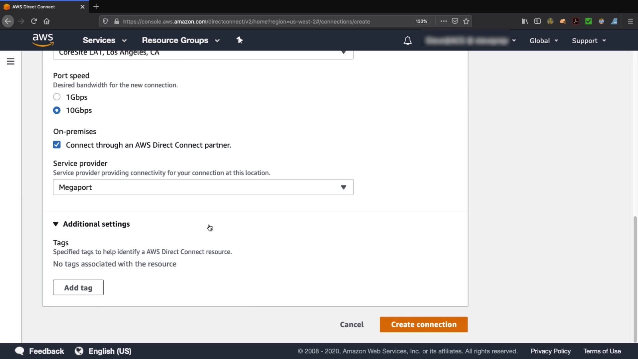Open the left hamburger navigation menu
Image resolution: width=638 pixels, height=359 pixels.
coord(11,61)
